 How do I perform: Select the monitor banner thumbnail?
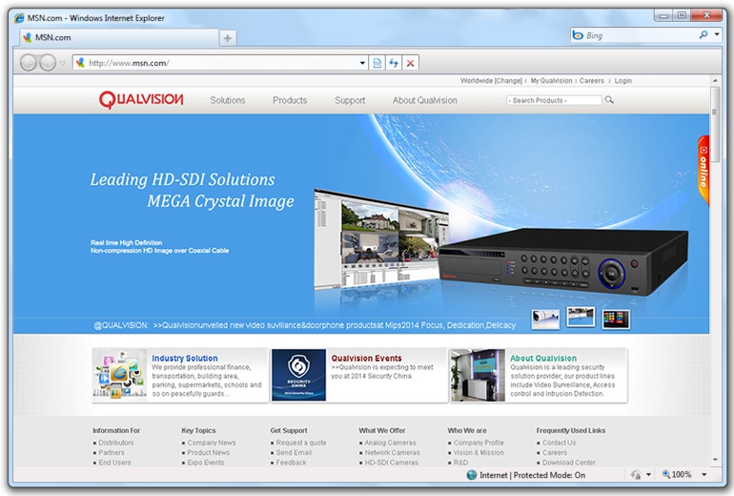pyautogui.click(x=581, y=317)
